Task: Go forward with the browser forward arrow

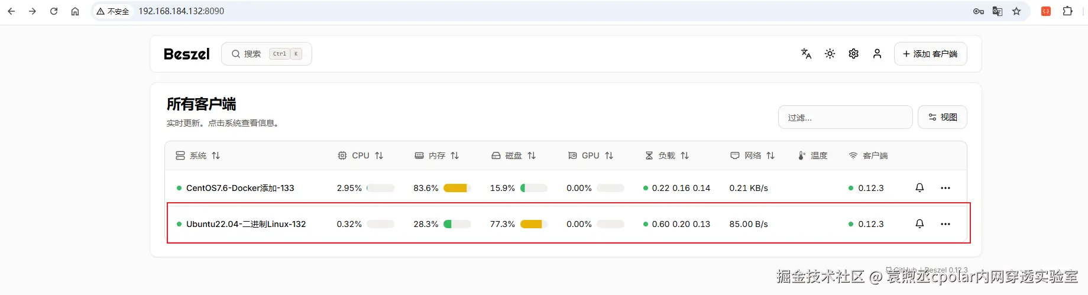Action: pyautogui.click(x=33, y=11)
